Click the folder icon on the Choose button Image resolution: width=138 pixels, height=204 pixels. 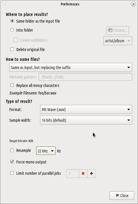[x=110, y=30]
